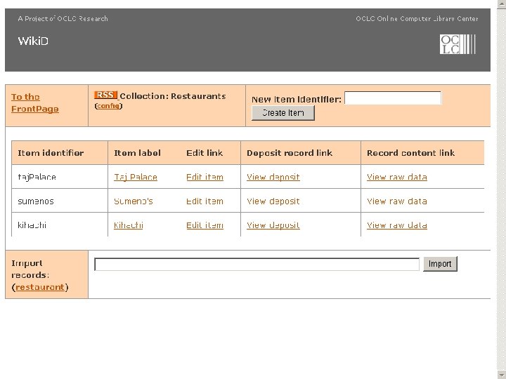506x379 pixels.
Task: Click the RSS feed icon
Action: 105,95
